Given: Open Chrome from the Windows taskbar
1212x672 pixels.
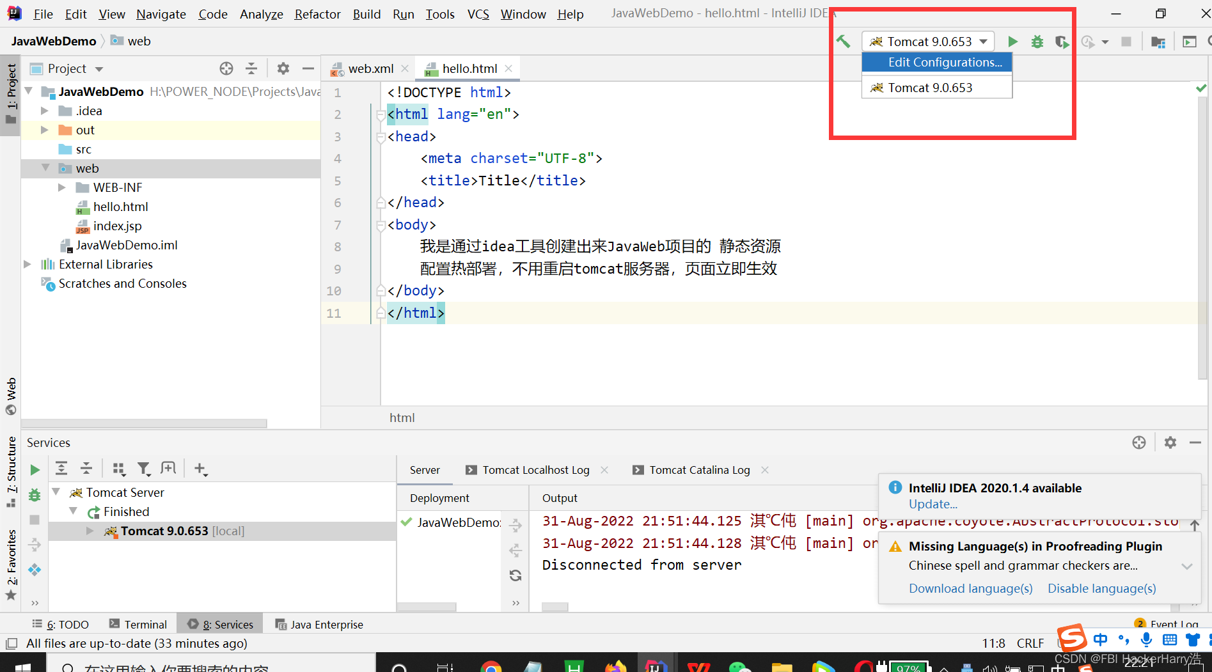Looking at the screenshot, I should (x=491, y=667).
